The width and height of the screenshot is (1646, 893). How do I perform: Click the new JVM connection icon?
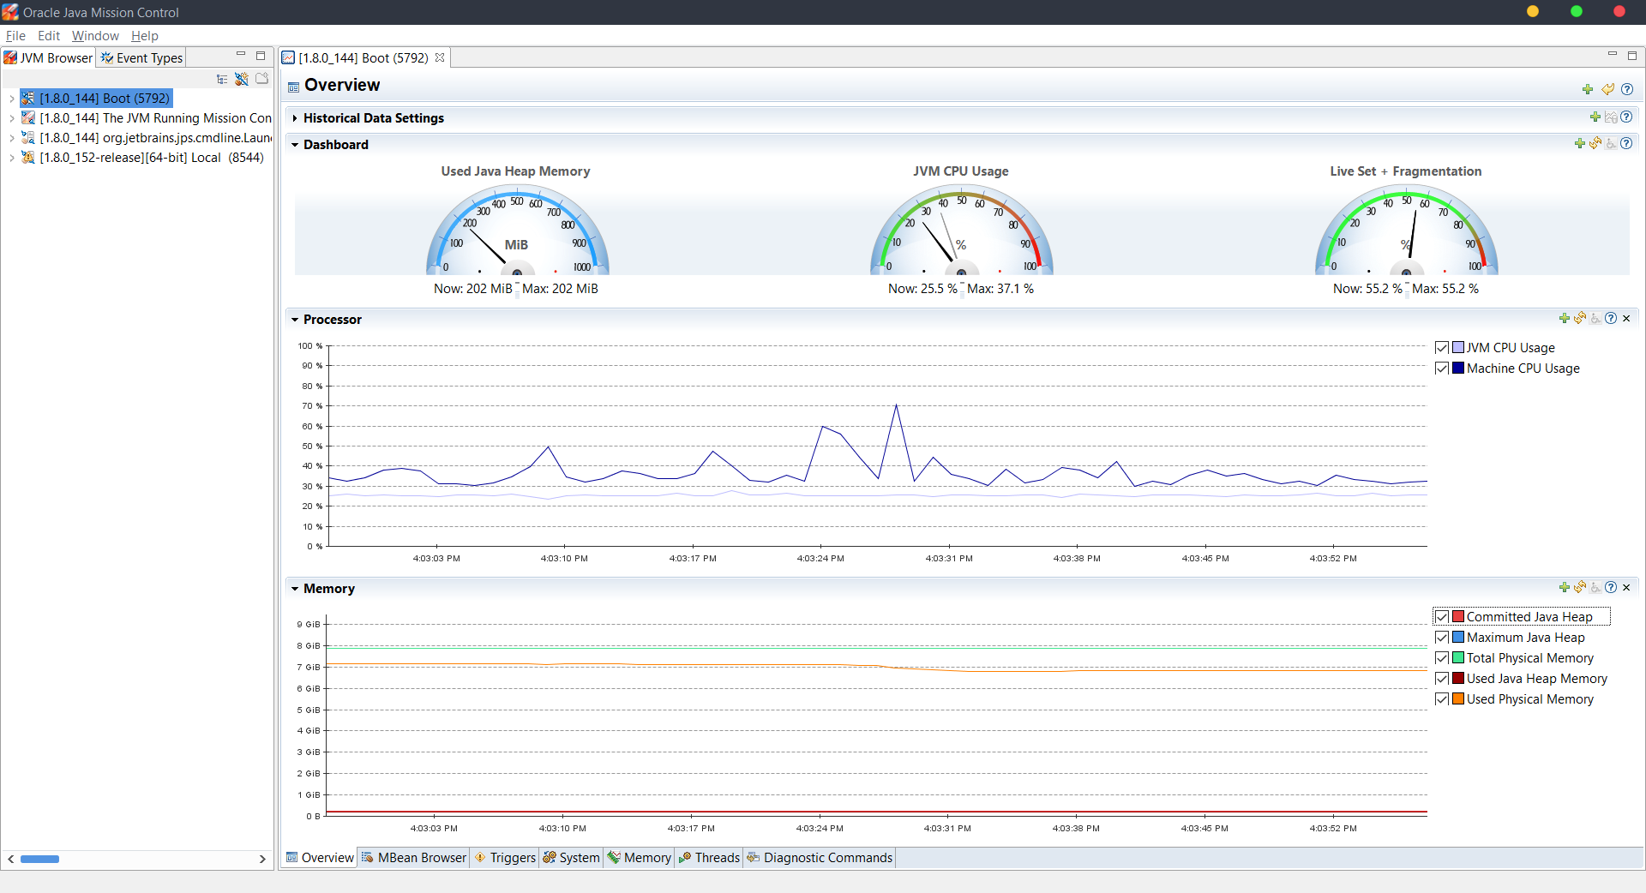242,79
